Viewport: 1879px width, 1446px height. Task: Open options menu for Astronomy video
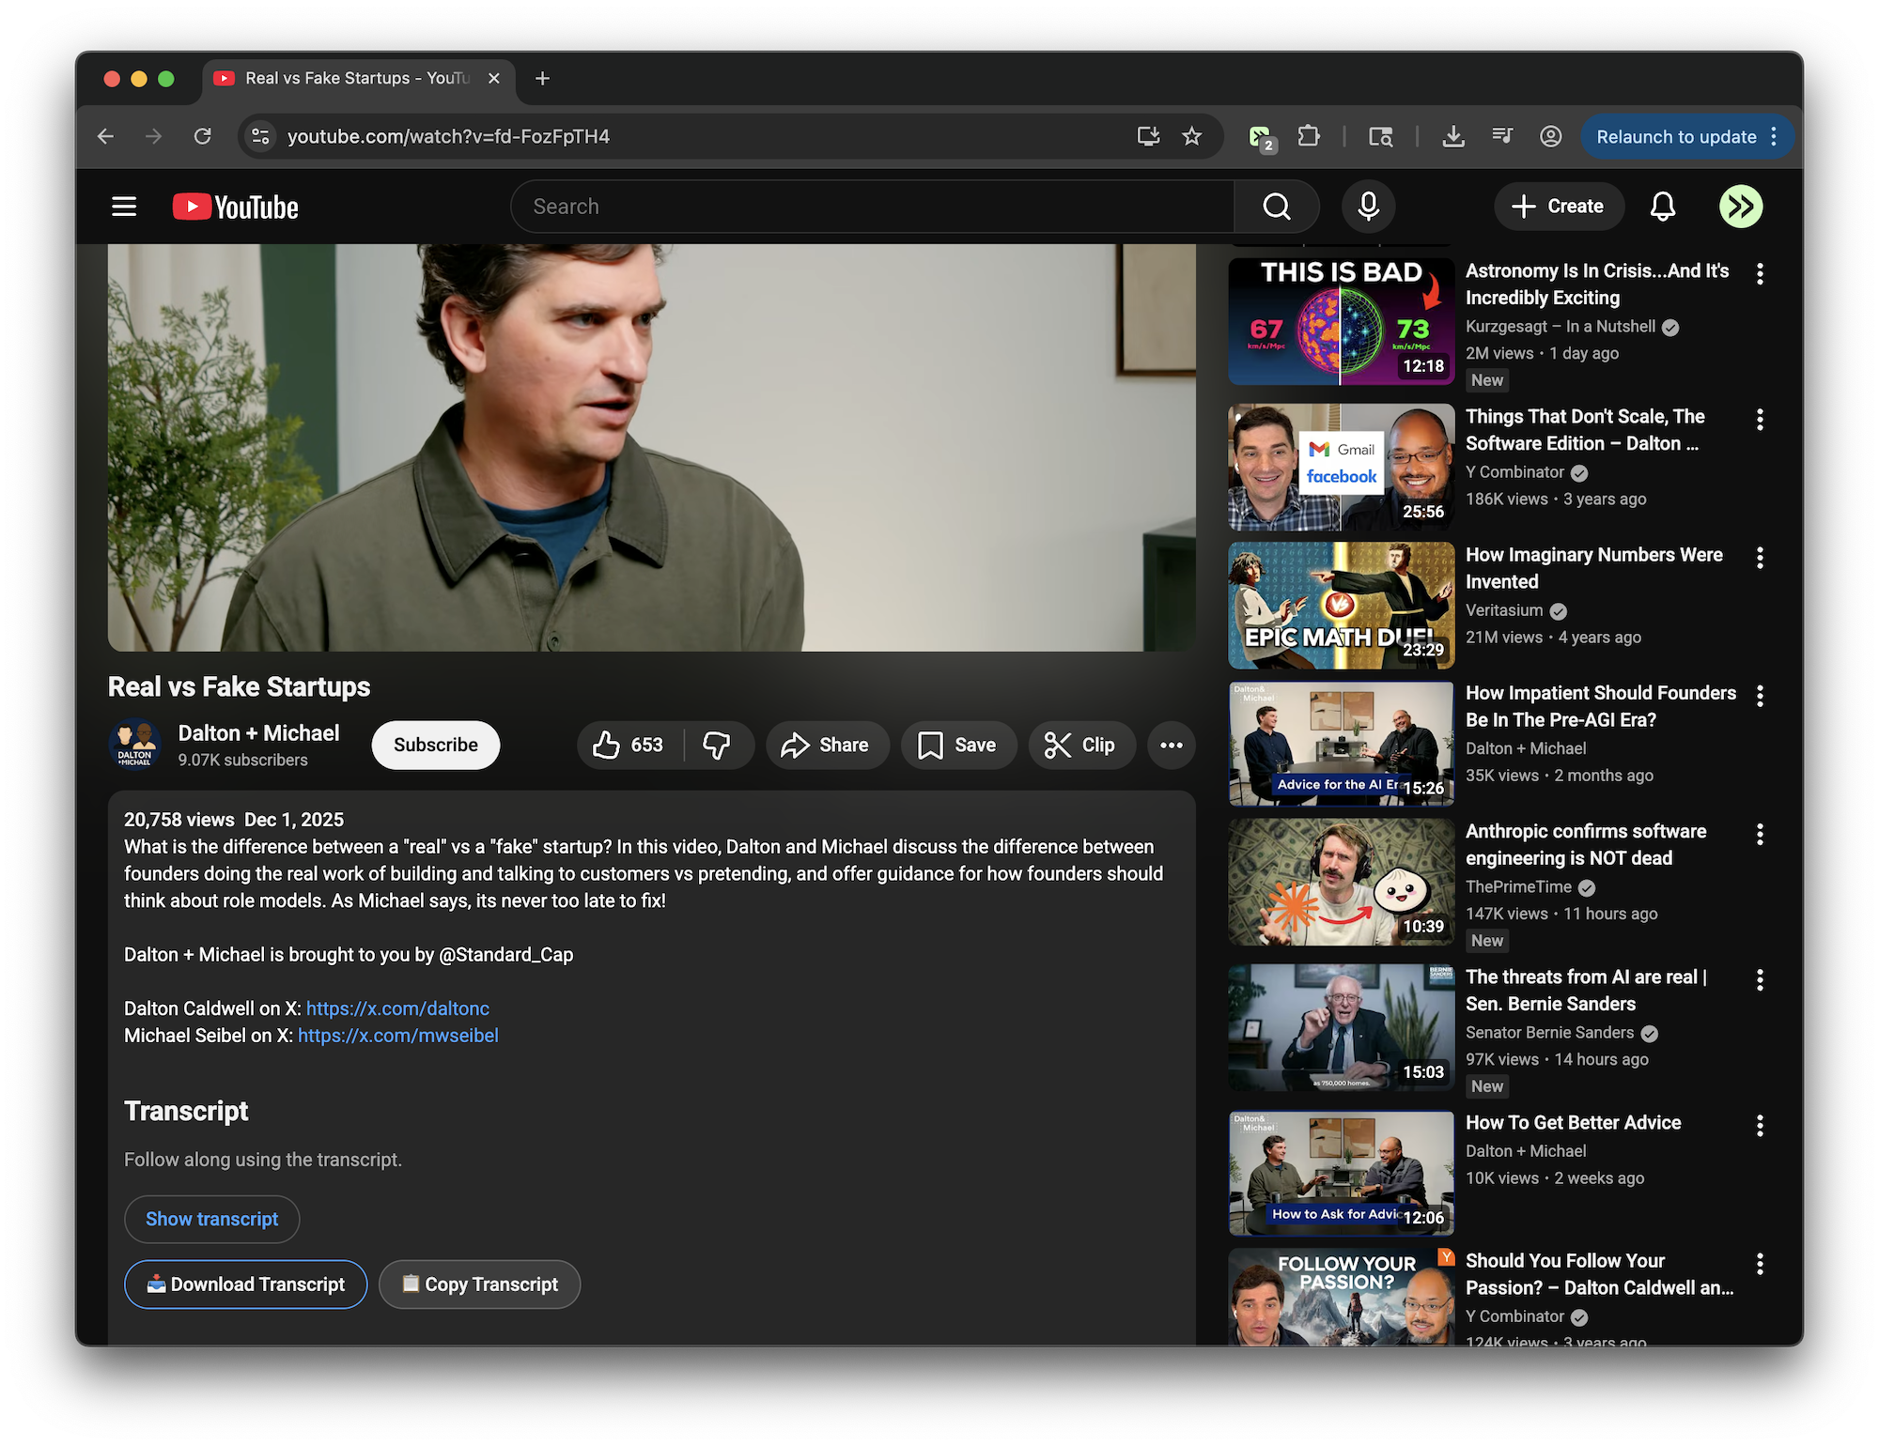tap(1760, 274)
